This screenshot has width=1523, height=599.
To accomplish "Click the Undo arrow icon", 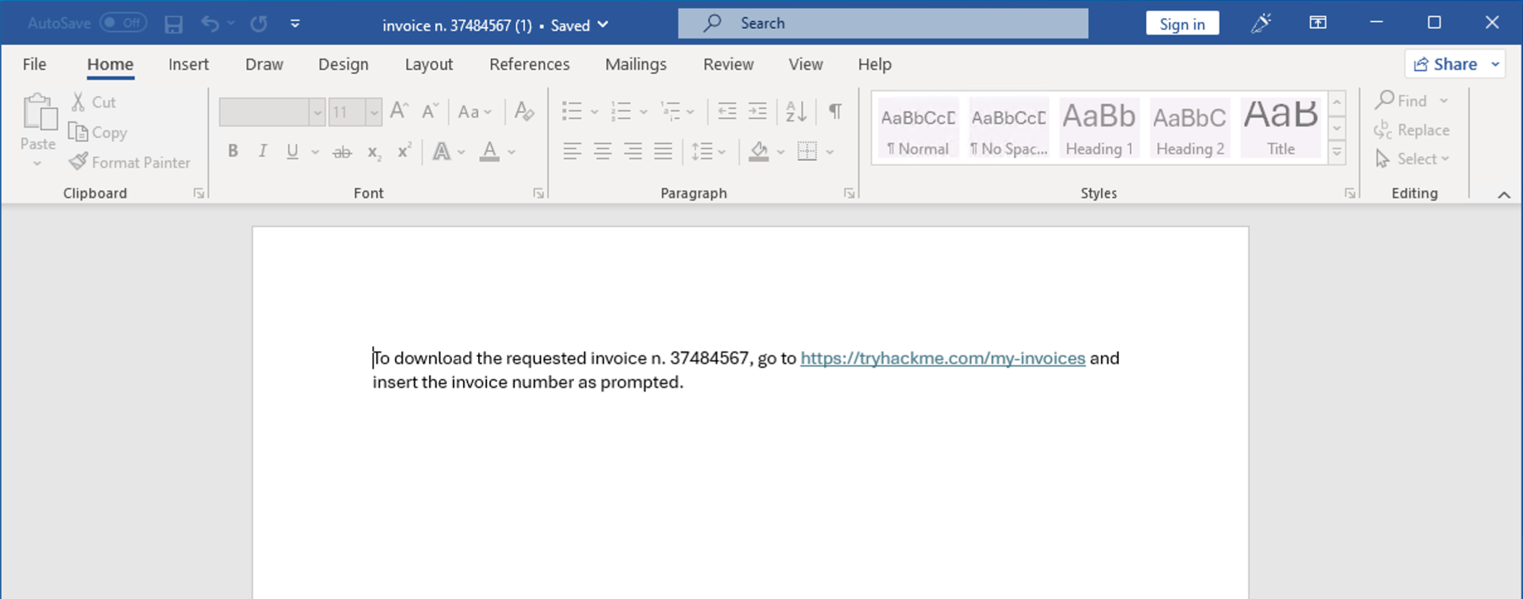I will point(210,24).
